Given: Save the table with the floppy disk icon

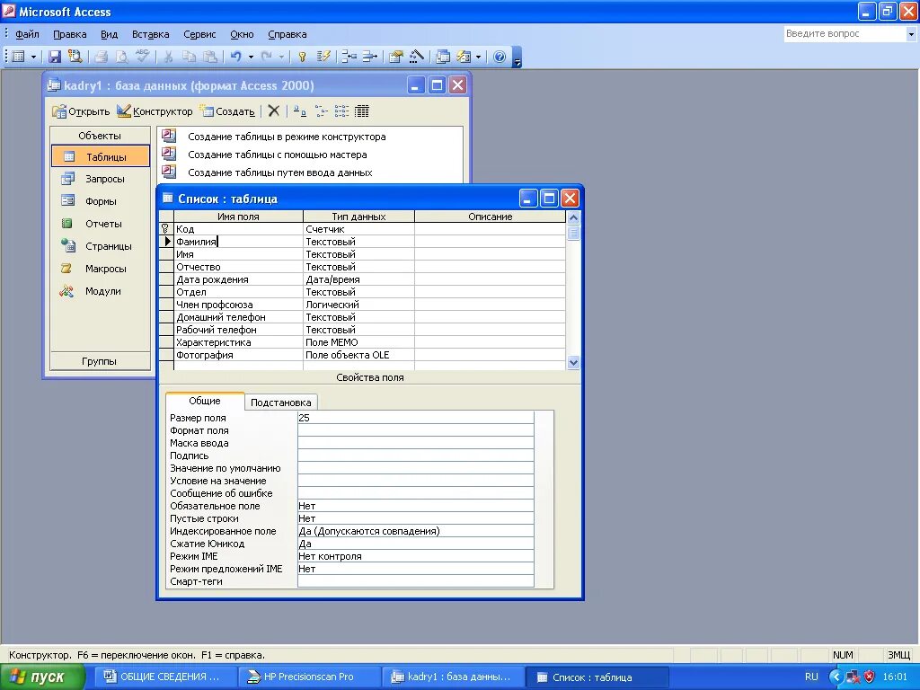Looking at the screenshot, I should click(x=55, y=57).
